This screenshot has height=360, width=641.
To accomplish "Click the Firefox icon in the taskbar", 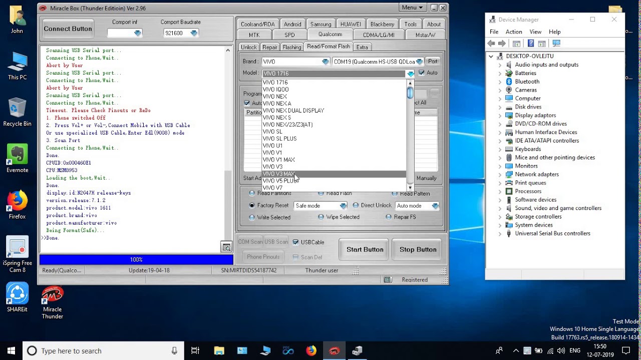I will coord(311,350).
